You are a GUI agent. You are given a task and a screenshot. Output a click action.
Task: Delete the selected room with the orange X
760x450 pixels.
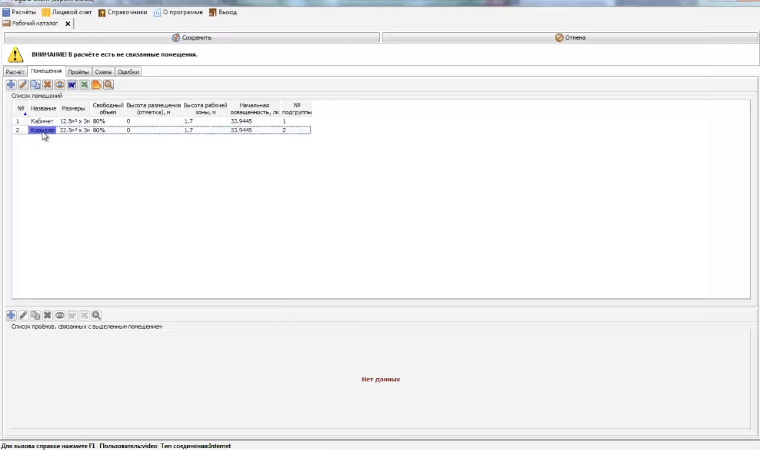click(47, 85)
